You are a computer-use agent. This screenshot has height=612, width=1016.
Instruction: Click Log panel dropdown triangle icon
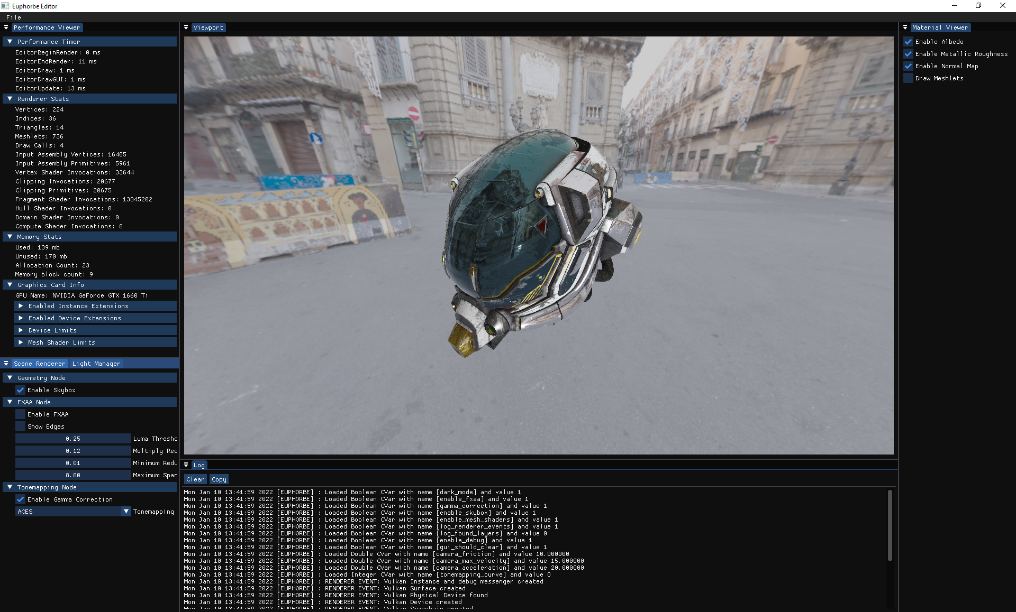click(186, 465)
